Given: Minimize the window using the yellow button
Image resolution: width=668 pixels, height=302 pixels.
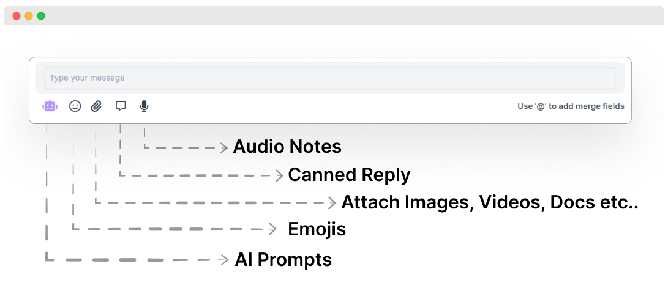Looking at the screenshot, I should click(x=29, y=16).
